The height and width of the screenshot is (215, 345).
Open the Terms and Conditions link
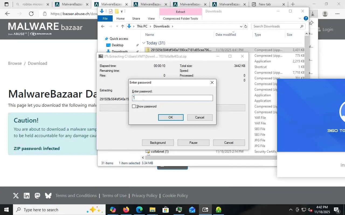tap(76, 196)
